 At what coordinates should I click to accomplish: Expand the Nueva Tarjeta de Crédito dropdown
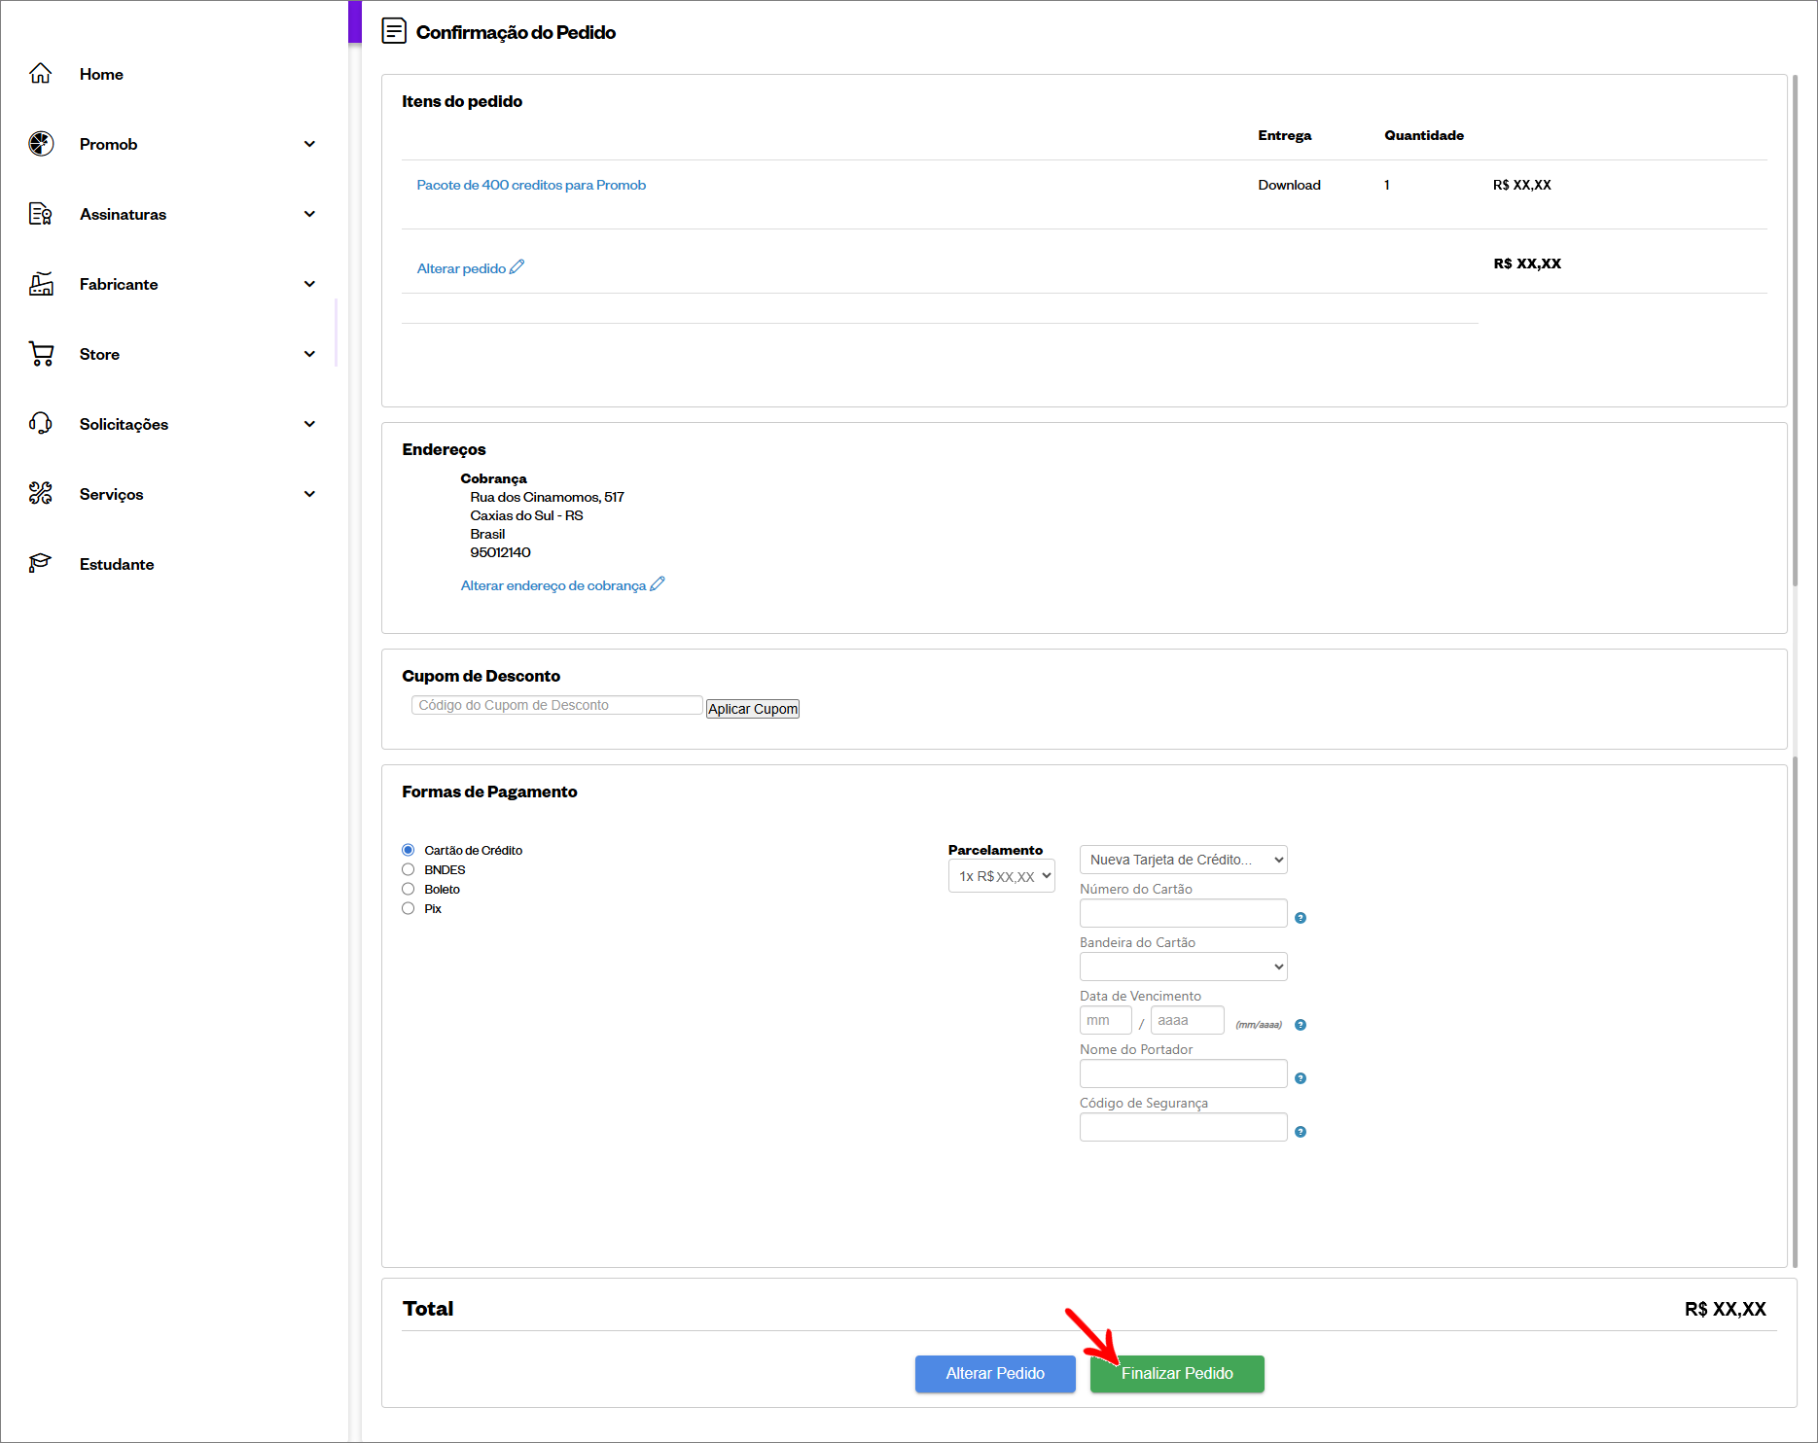[x=1183, y=860]
